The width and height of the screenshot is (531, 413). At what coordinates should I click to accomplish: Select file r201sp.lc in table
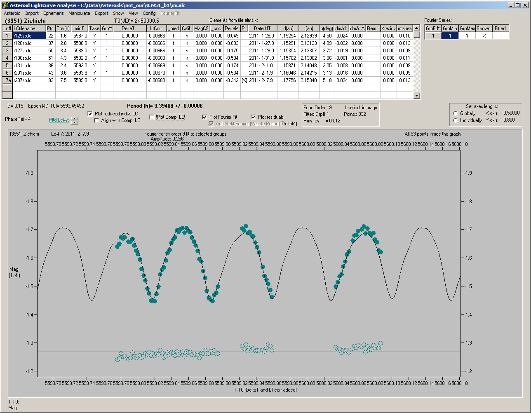(x=29, y=73)
